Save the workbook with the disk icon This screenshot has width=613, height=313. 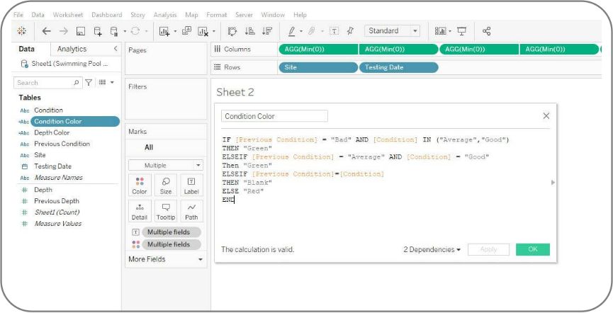click(81, 31)
